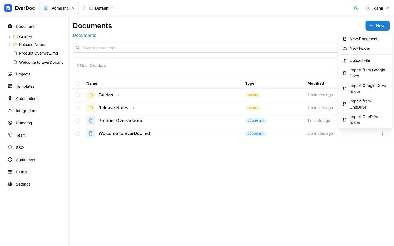Click the Modified column header
This screenshot has height=246, width=394.
(316, 83)
